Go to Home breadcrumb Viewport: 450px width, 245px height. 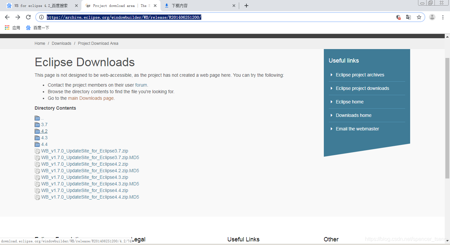point(40,43)
